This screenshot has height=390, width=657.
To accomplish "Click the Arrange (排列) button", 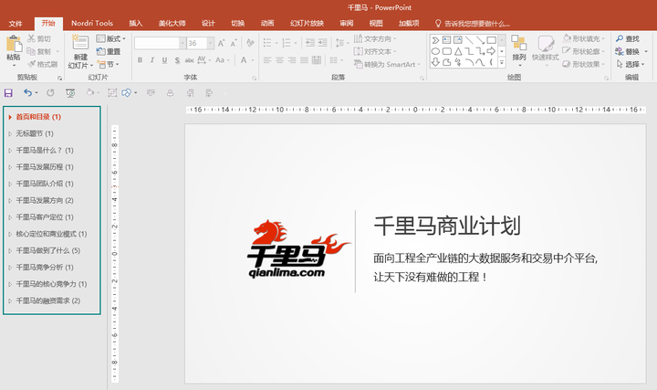I will click(518, 50).
